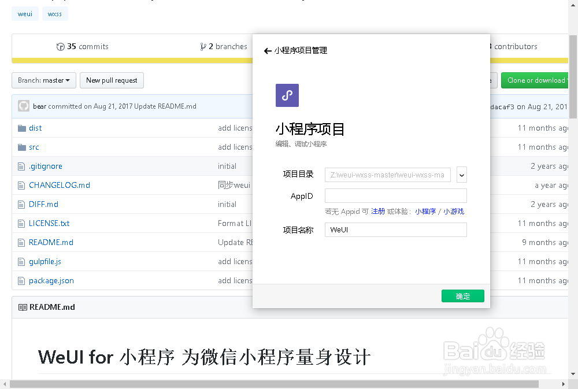Click the 小程序 trial link
The height and width of the screenshot is (389, 578).
(x=425, y=212)
